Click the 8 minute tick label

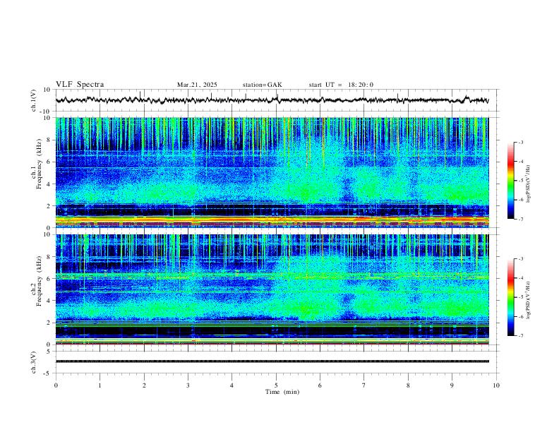pos(408,385)
